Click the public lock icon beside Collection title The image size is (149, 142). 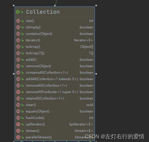click(x=22, y=12)
